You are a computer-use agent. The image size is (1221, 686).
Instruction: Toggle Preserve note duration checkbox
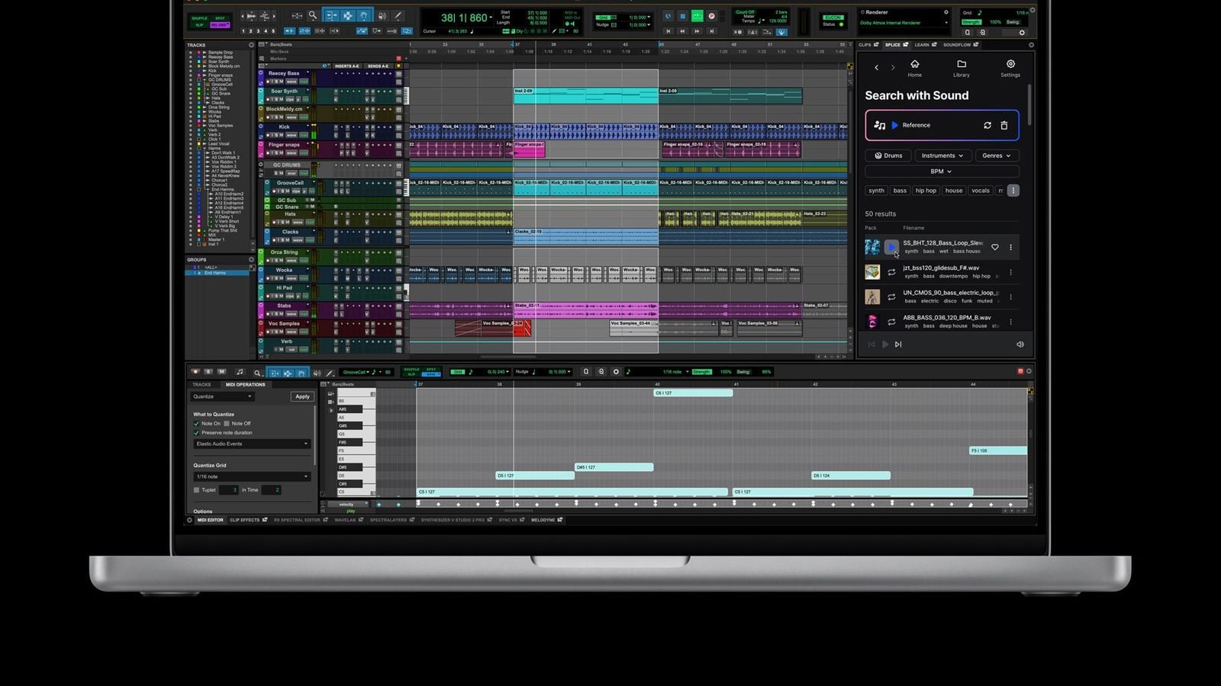(196, 433)
